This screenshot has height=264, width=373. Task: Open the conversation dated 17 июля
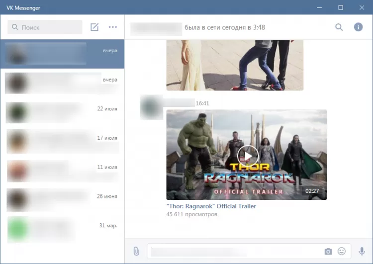(x=62, y=142)
